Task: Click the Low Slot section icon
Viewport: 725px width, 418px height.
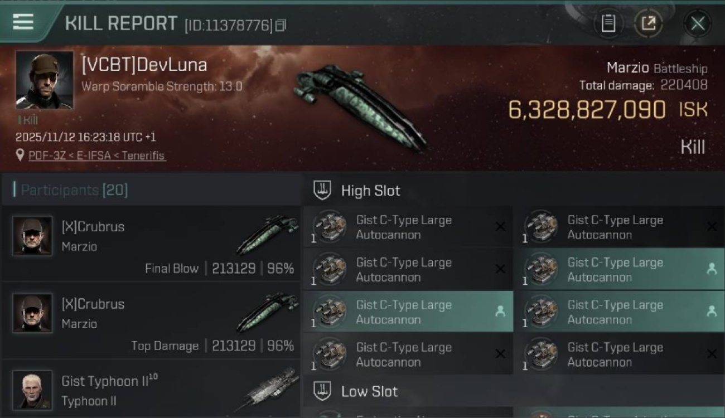Action: click(322, 391)
